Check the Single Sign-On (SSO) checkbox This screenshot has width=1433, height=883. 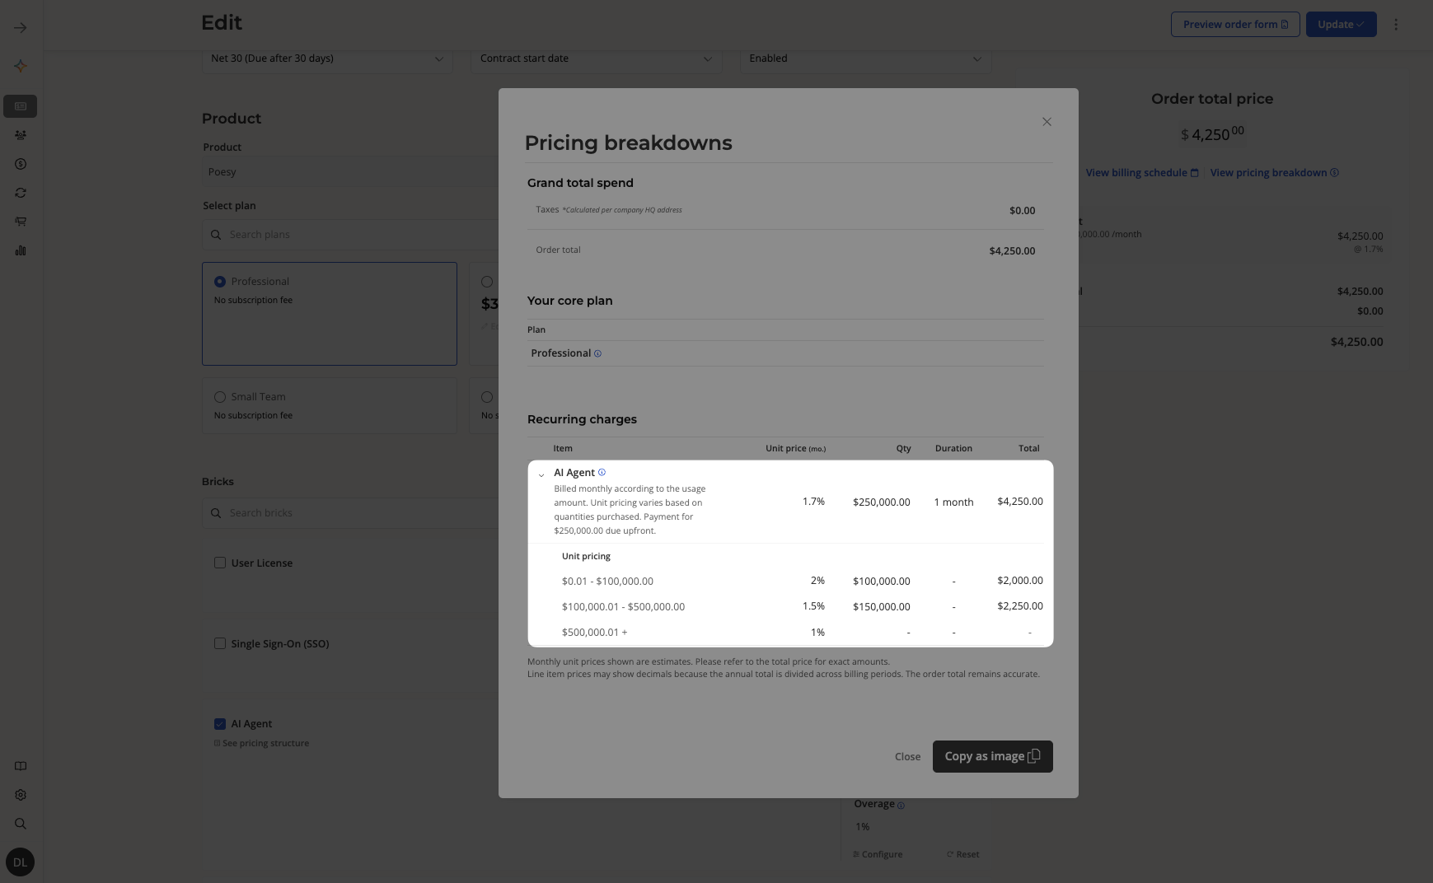(x=220, y=643)
